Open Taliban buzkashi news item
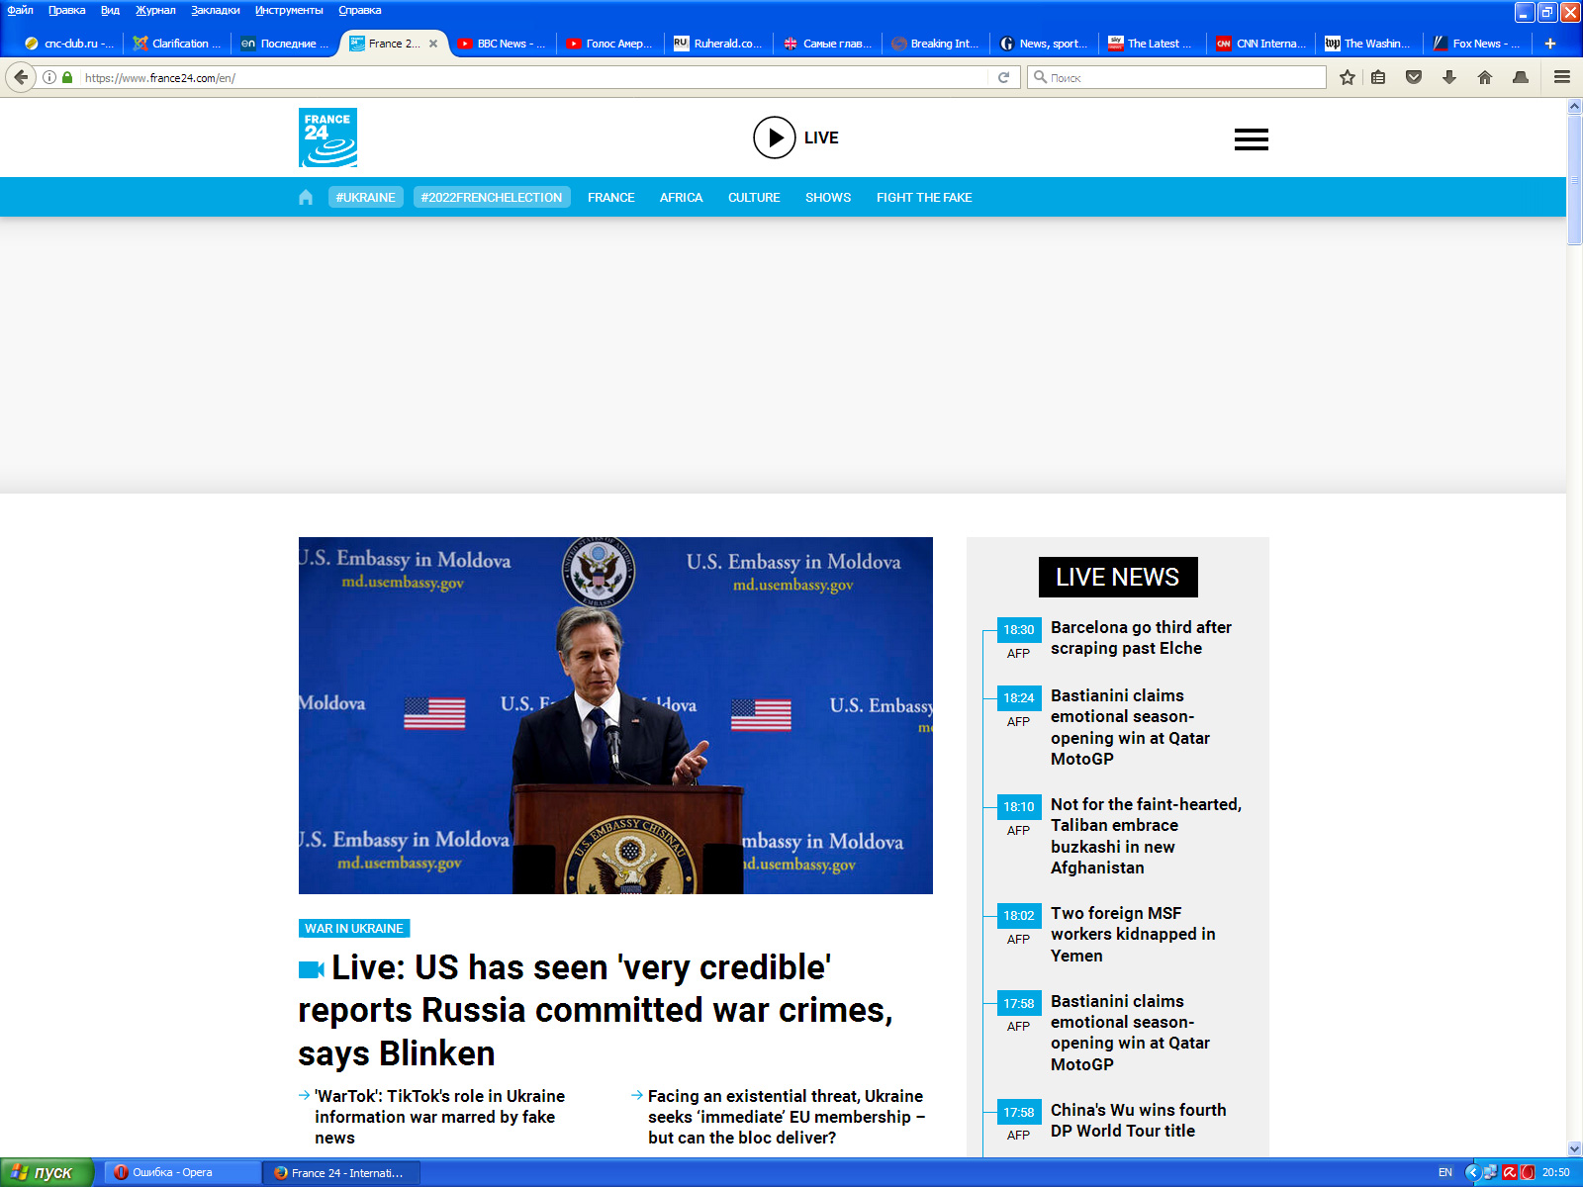Screen dimensions: 1583x1187 point(1146,836)
